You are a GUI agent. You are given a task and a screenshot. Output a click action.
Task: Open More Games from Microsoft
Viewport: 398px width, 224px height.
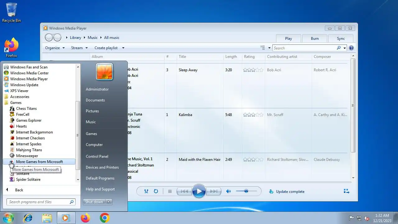pos(39,162)
